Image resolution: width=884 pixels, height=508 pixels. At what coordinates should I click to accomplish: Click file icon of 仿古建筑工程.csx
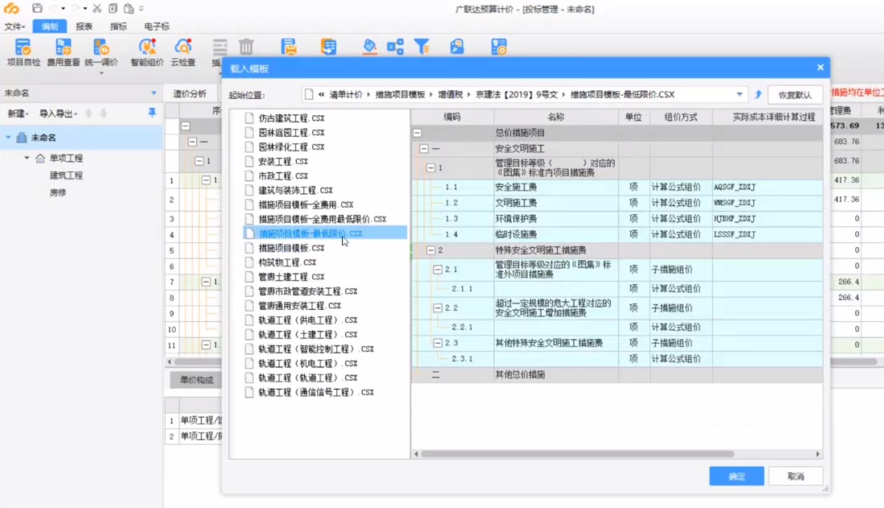pos(249,118)
